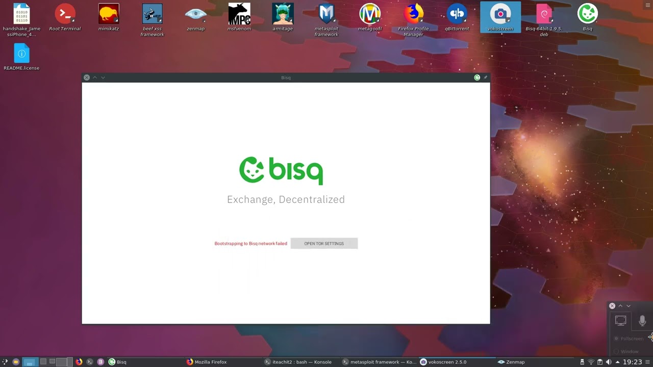Launch Bisq desktop shortcut
This screenshot has height=367, width=653.
pyautogui.click(x=588, y=18)
